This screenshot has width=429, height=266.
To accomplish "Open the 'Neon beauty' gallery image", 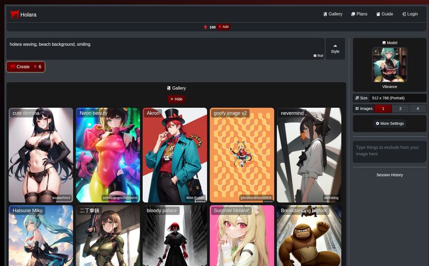I will [108, 155].
